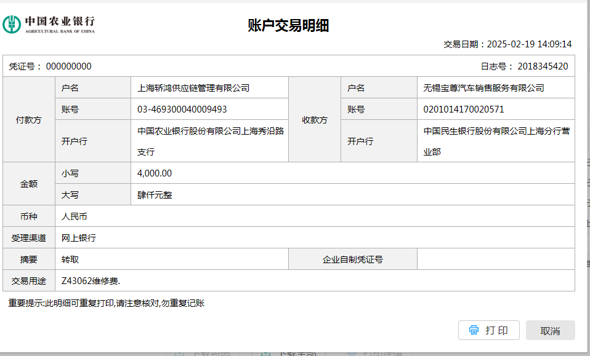Select payer account number 03-469300040009493
The image size is (590, 356).
point(182,109)
